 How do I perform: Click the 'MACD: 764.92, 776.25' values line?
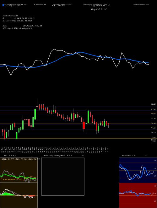pyautogui.click(x=17, y=21)
